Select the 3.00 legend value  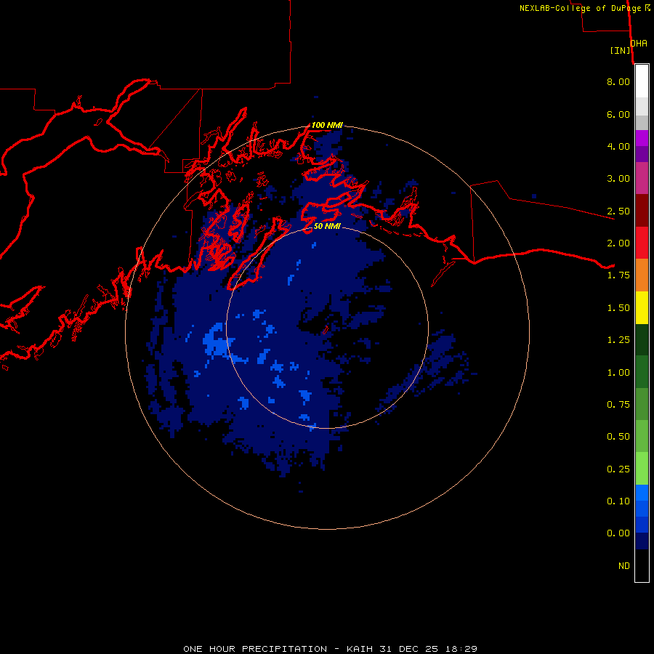618,179
